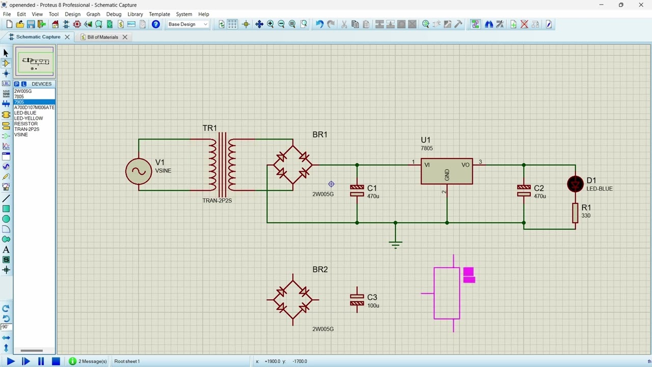The width and height of the screenshot is (652, 367).
Task: Click the Pick from Libraries magnifier icon
Action: pos(426,24)
